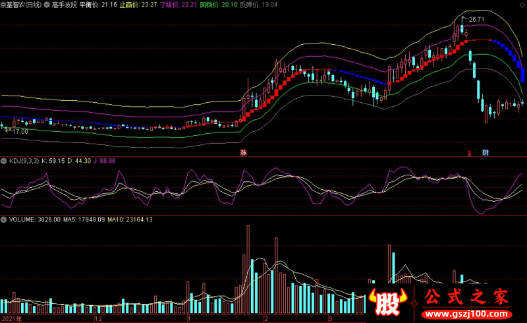527x323 pixels.
Task: Click the KDJ(9,3,3) parameter label
Action: click(x=24, y=161)
